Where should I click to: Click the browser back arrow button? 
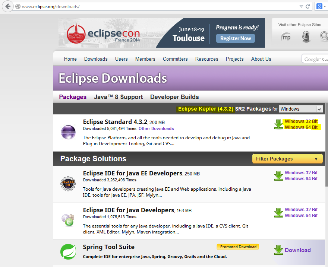[x=8, y=6]
